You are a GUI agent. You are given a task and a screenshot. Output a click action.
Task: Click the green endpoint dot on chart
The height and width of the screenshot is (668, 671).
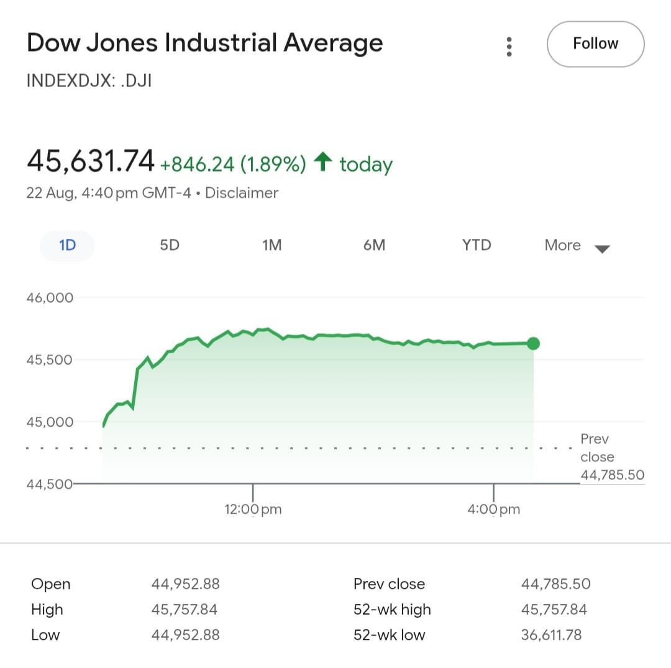click(533, 343)
